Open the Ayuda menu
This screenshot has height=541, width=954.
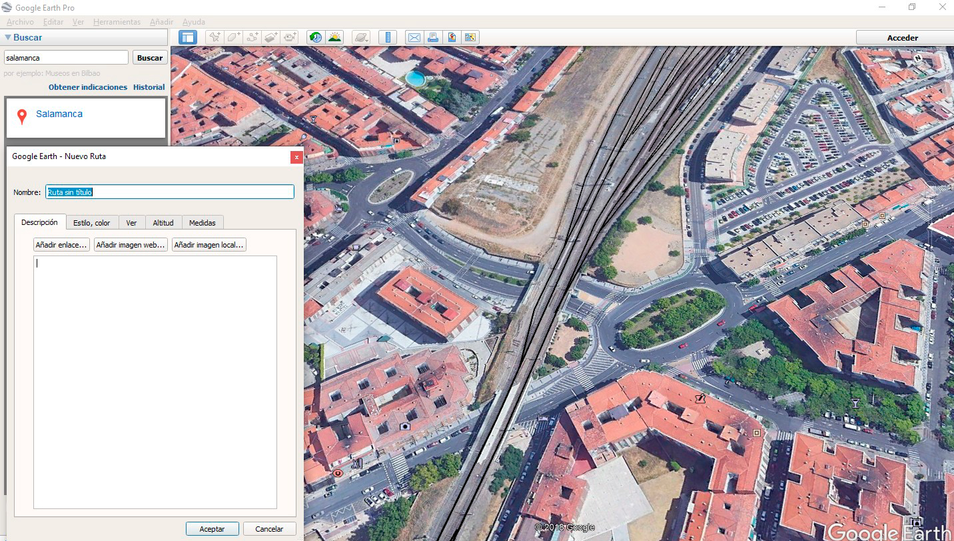(x=194, y=22)
